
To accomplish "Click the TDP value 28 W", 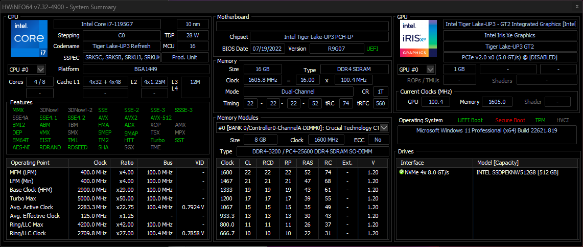I will [193, 35].
